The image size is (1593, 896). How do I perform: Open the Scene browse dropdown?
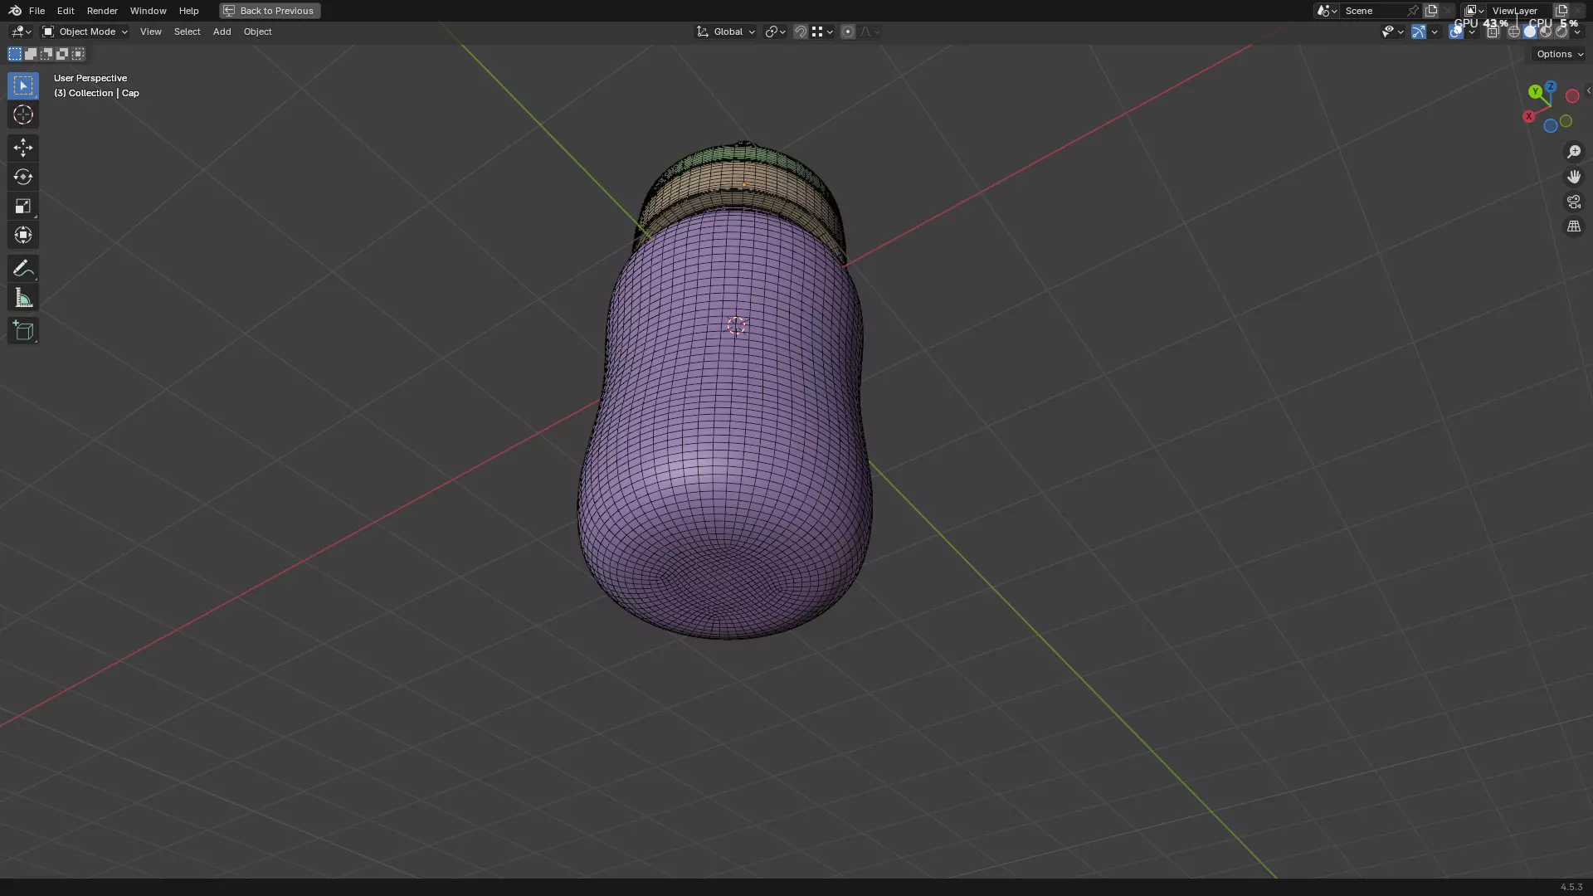1327,11
